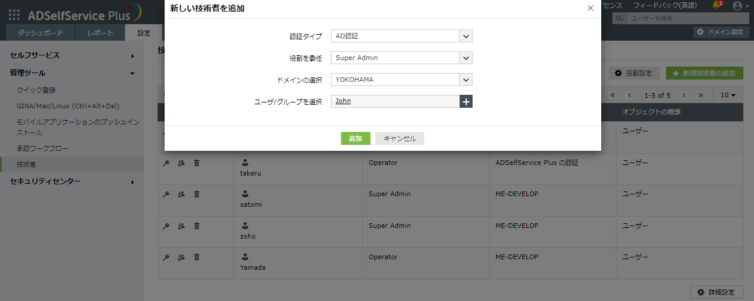Open the レポート tab
Image resolution: width=754 pixels, height=301 pixels.
[100, 33]
